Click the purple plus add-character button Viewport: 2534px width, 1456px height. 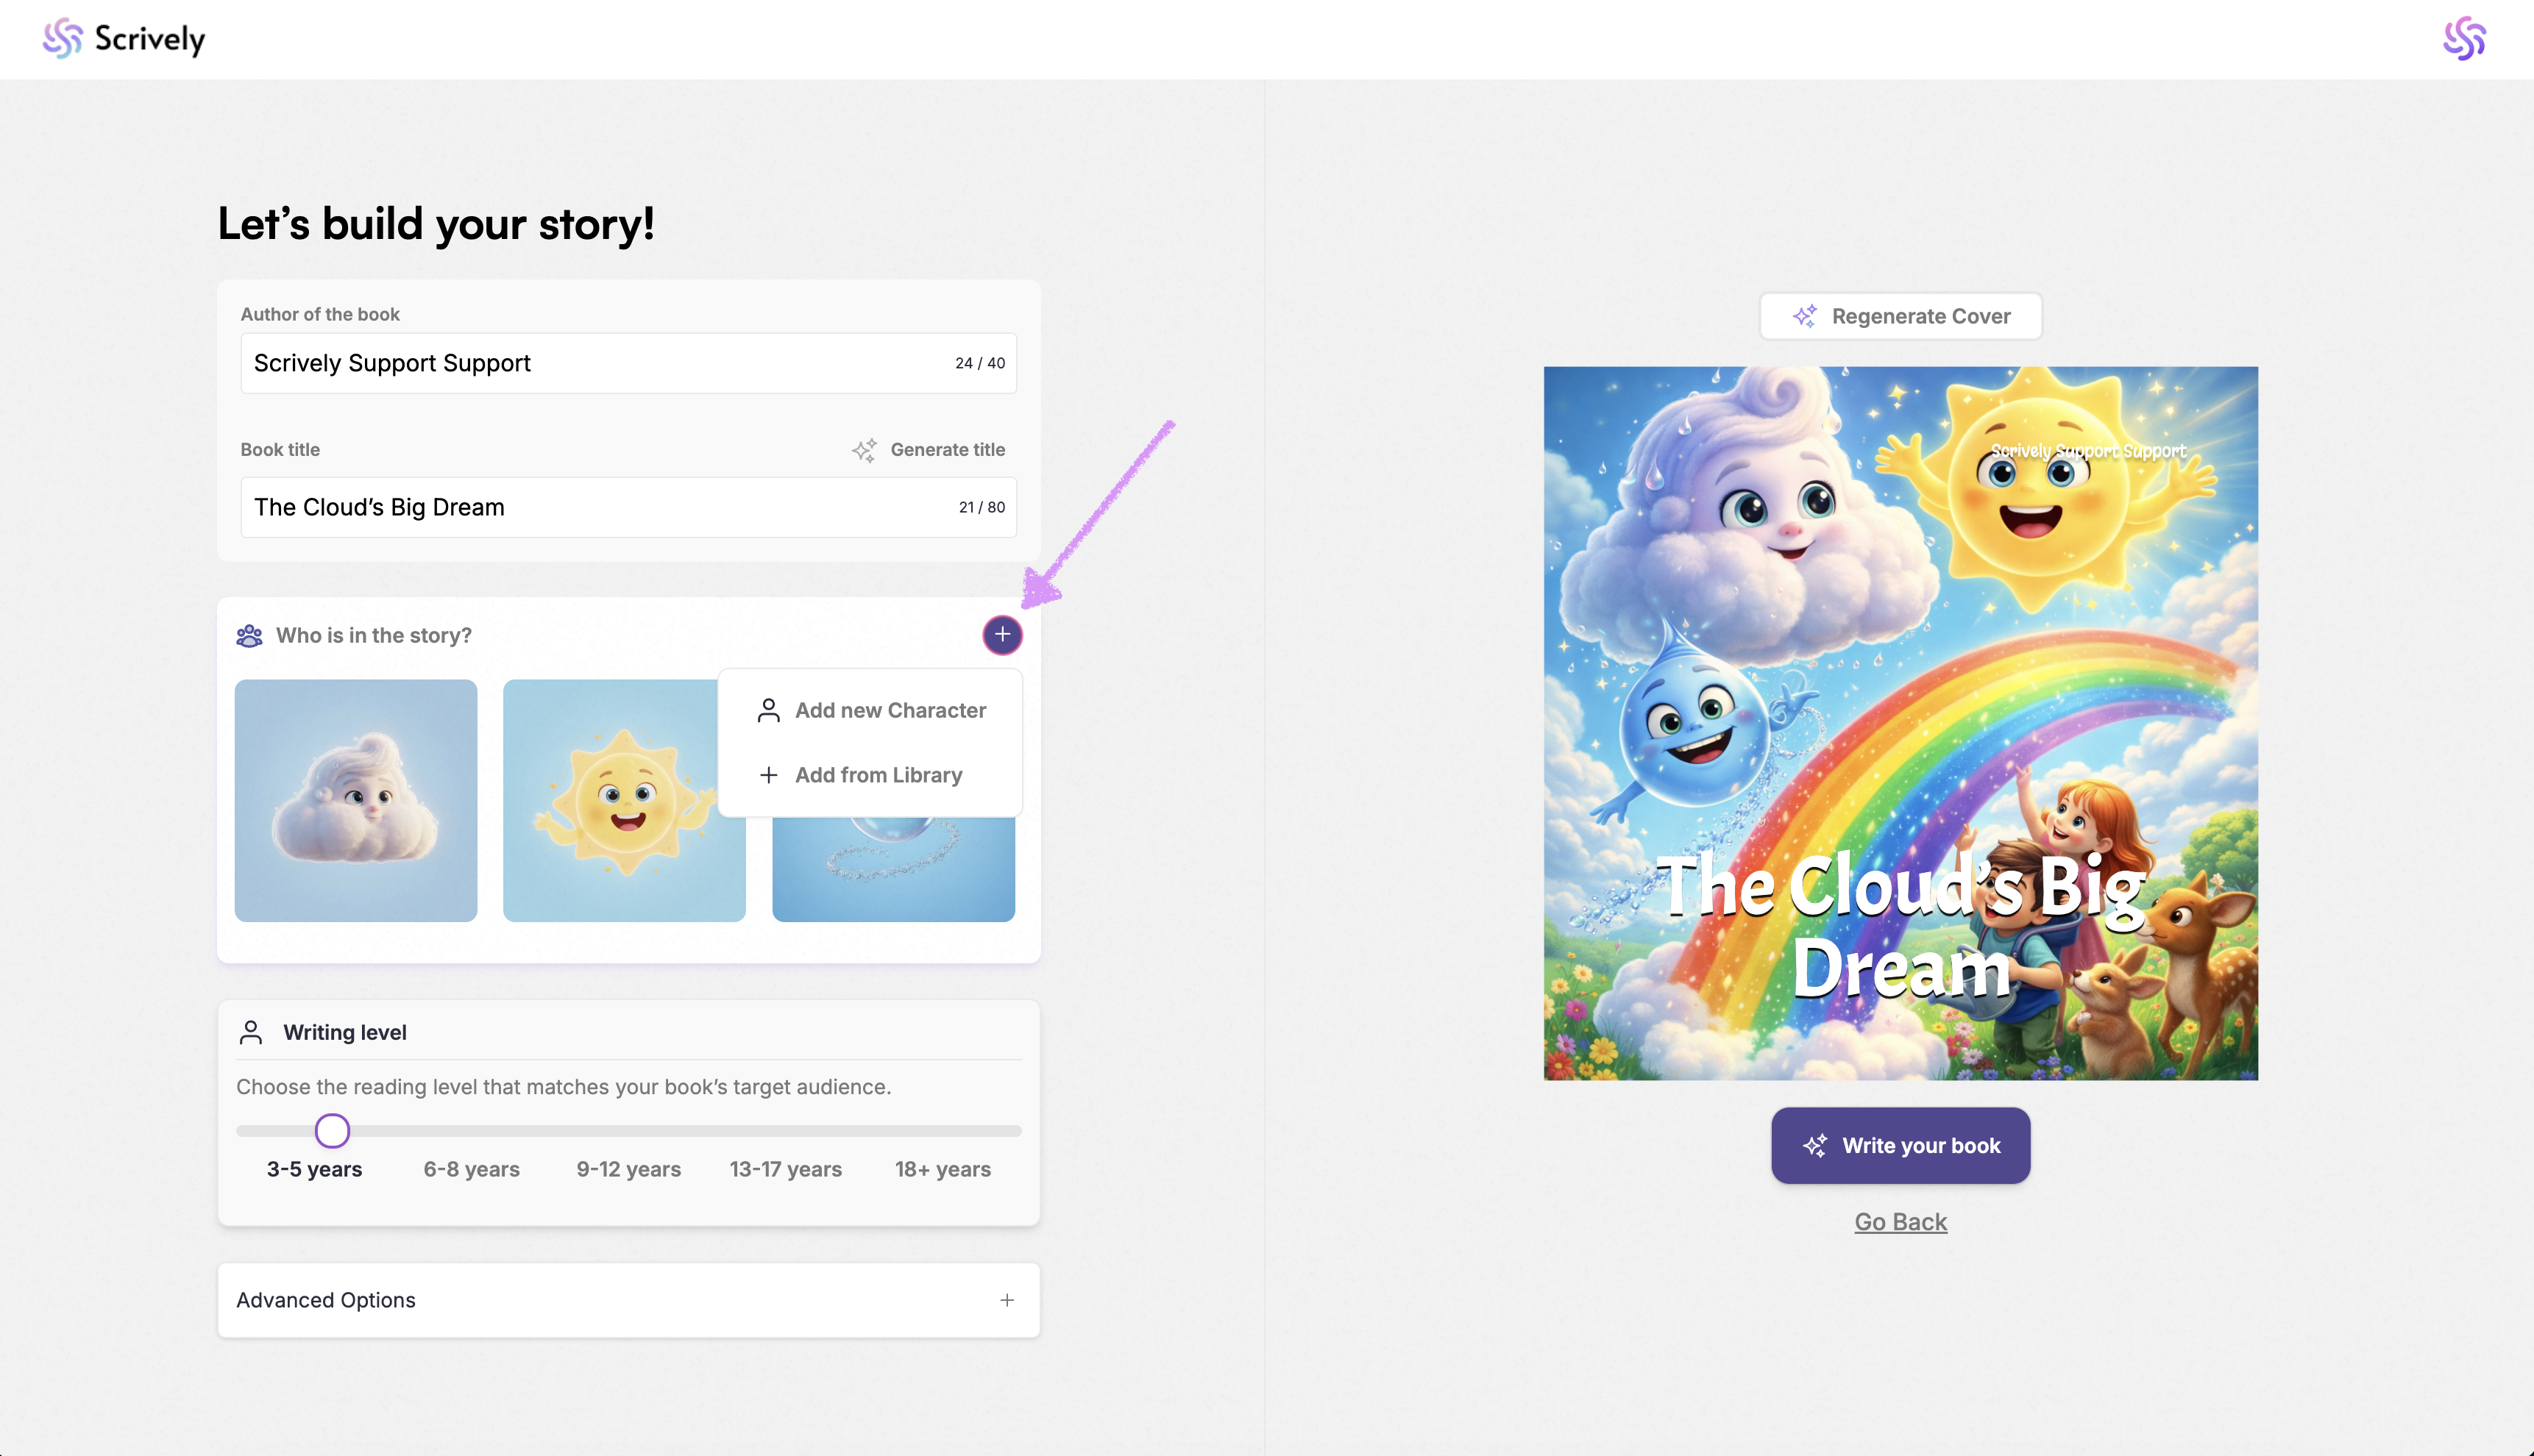(1001, 635)
